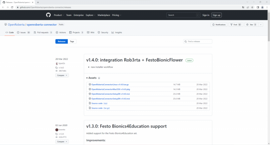Open the Explore dropdown menu
The image size is (270, 145).
coord(90,15)
